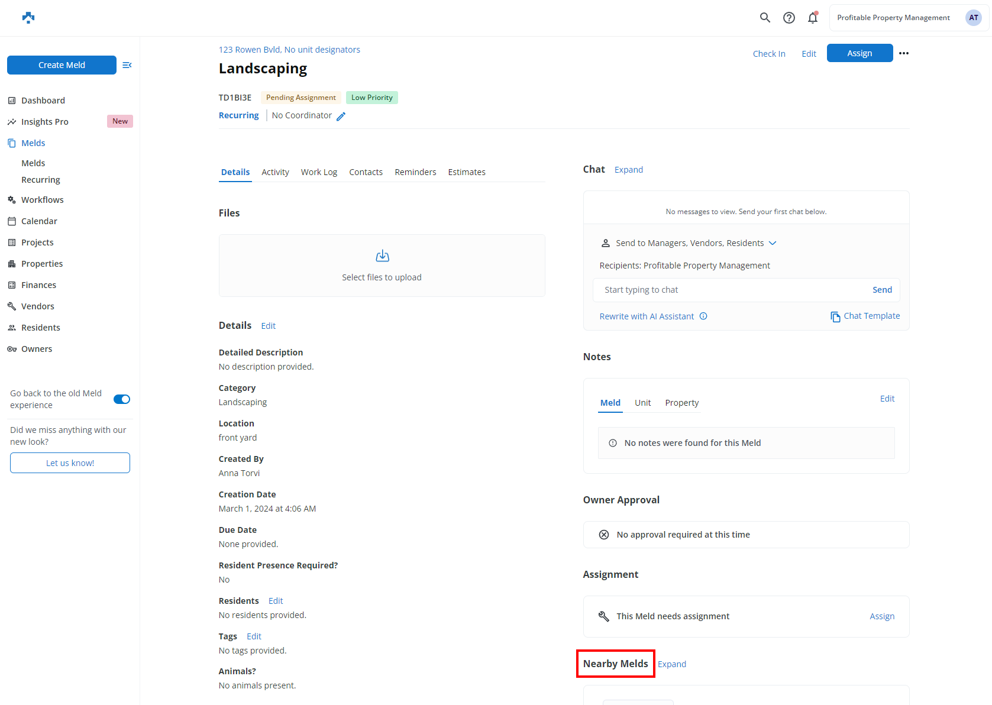
Task: Click the Create Meld button
Action: point(62,65)
